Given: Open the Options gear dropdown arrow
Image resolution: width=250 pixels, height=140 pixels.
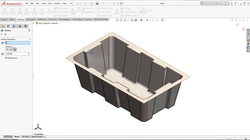Looking at the screenshot, I should pos(124,3).
